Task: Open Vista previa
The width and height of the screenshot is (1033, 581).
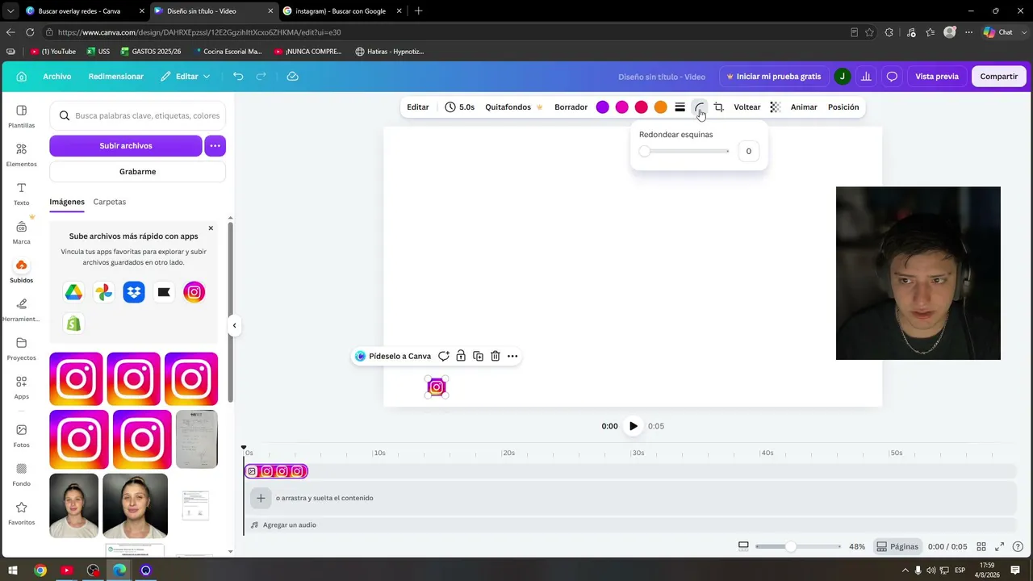Action: pyautogui.click(x=937, y=77)
